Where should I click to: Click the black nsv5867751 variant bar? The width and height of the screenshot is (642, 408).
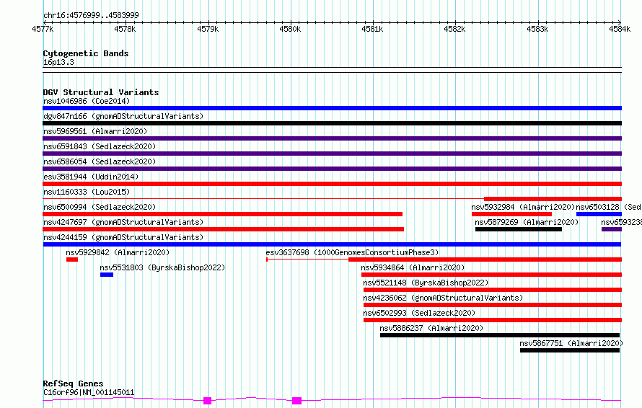570,350
